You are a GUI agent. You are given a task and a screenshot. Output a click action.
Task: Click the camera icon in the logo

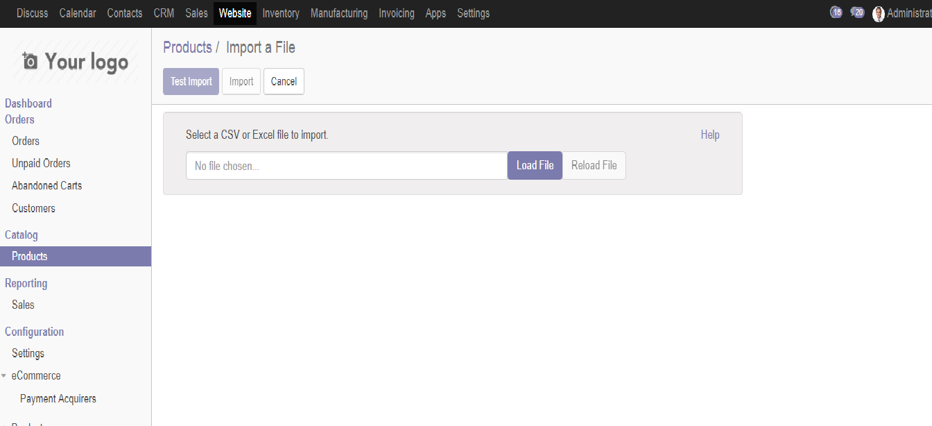coord(30,62)
